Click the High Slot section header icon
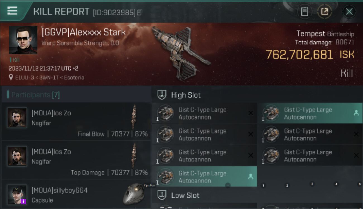The image size is (363, 209). click(x=162, y=95)
